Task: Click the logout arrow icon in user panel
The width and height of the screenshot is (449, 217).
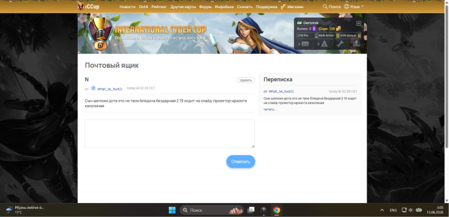Action: (358, 23)
